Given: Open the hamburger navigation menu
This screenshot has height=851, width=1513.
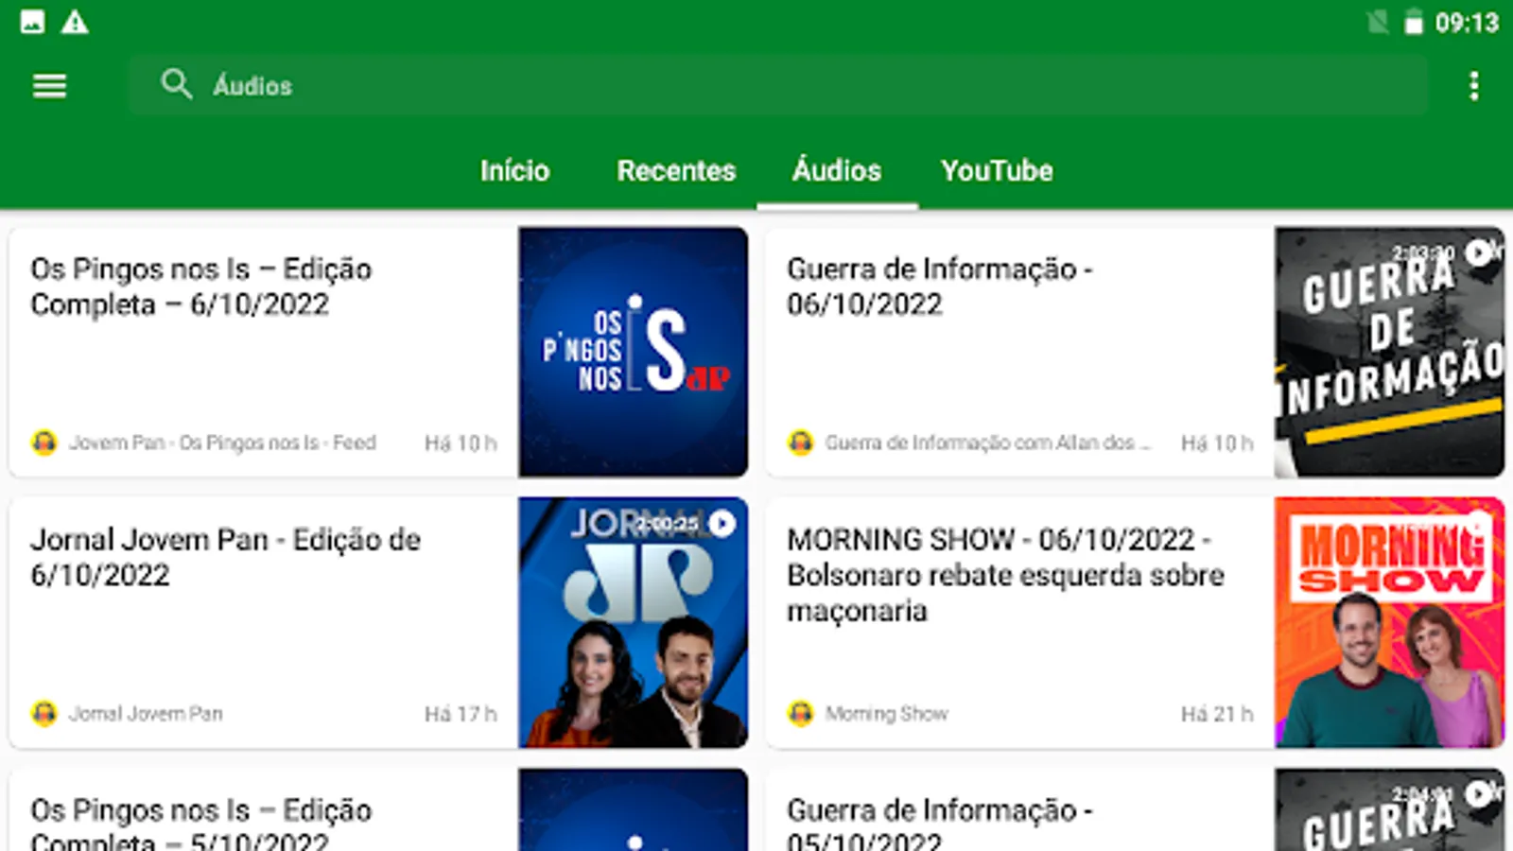Looking at the screenshot, I should point(49,86).
